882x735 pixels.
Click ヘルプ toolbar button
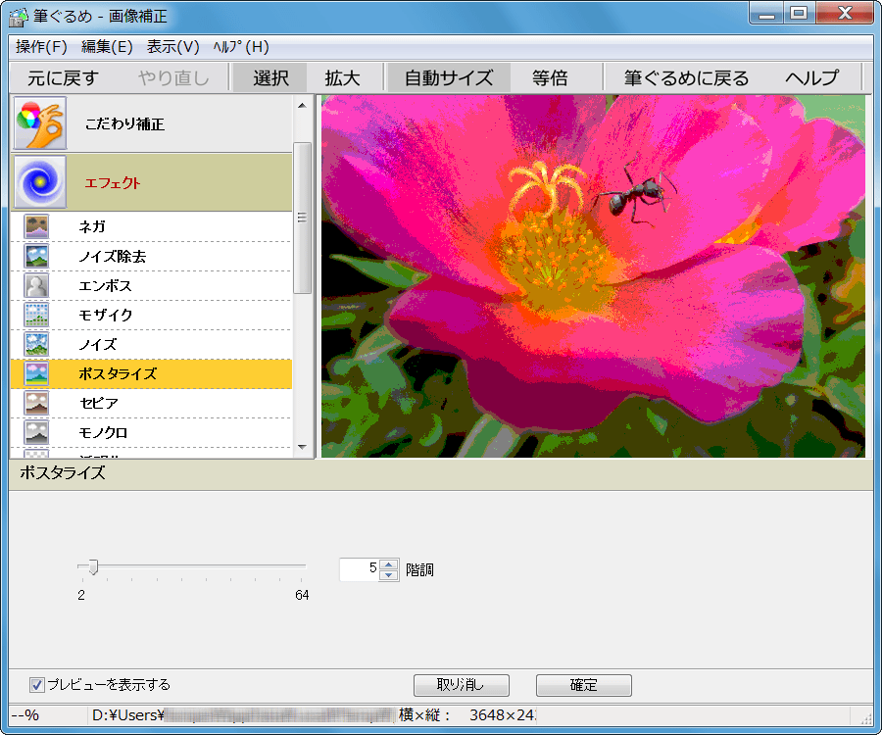coord(811,77)
